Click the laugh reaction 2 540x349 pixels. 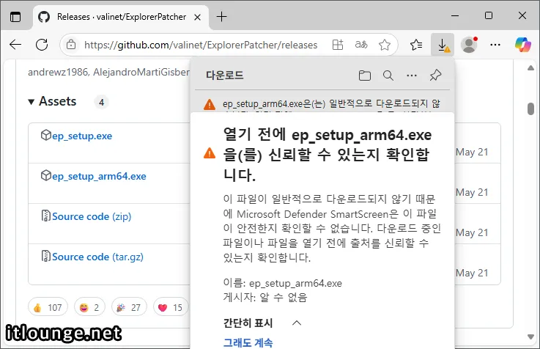89,307
